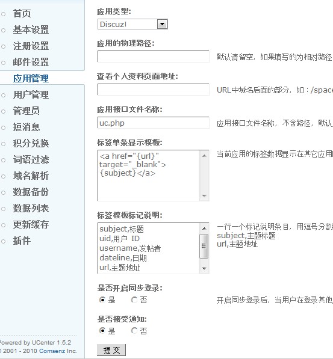Click up arrow of 标签模板标记说明 scrollbar
Viewport: 333px width, 359px height.
click(204, 229)
